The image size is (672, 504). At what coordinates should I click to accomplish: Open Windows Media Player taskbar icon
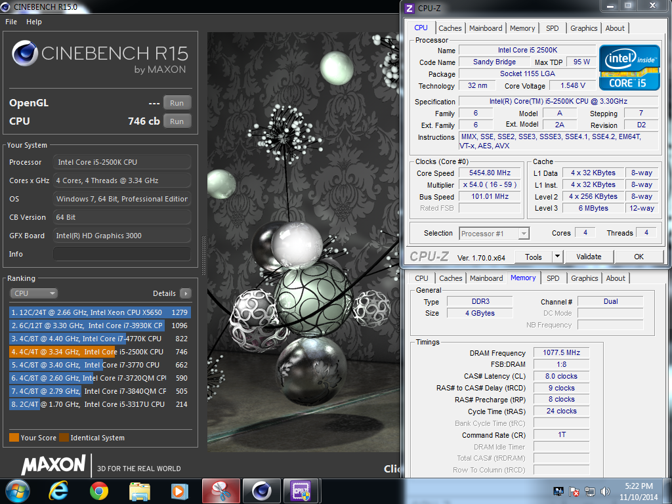click(x=180, y=491)
